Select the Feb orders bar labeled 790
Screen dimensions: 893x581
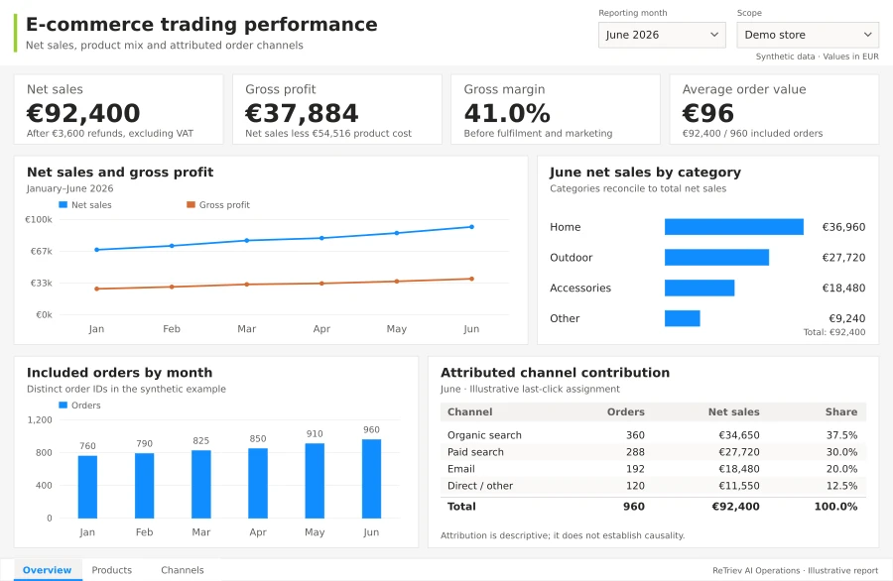click(145, 486)
